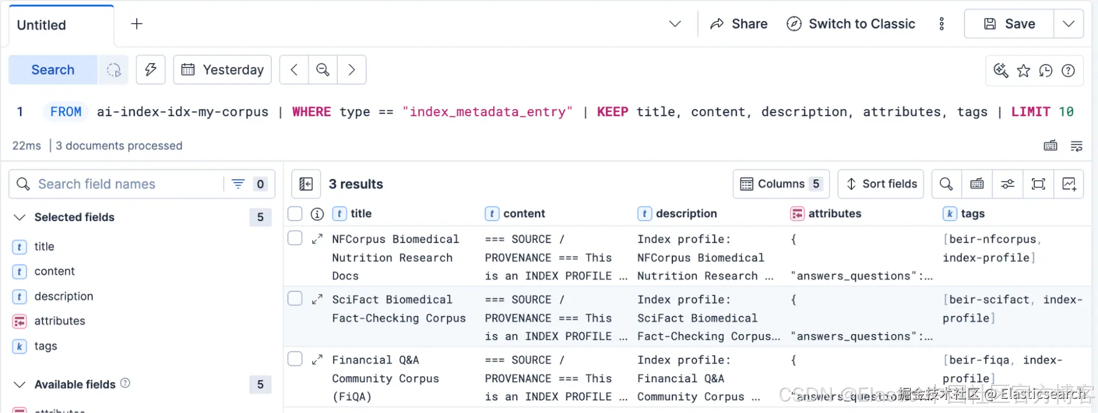Viewport: 1098px width, 413px height.
Task: Collapse the Available fields section
Action: tap(20, 384)
